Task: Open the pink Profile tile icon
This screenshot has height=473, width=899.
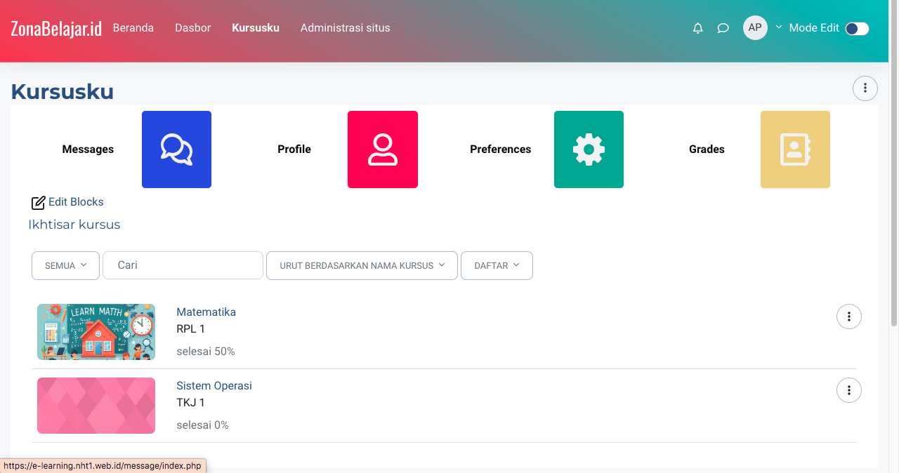Action: click(383, 149)
